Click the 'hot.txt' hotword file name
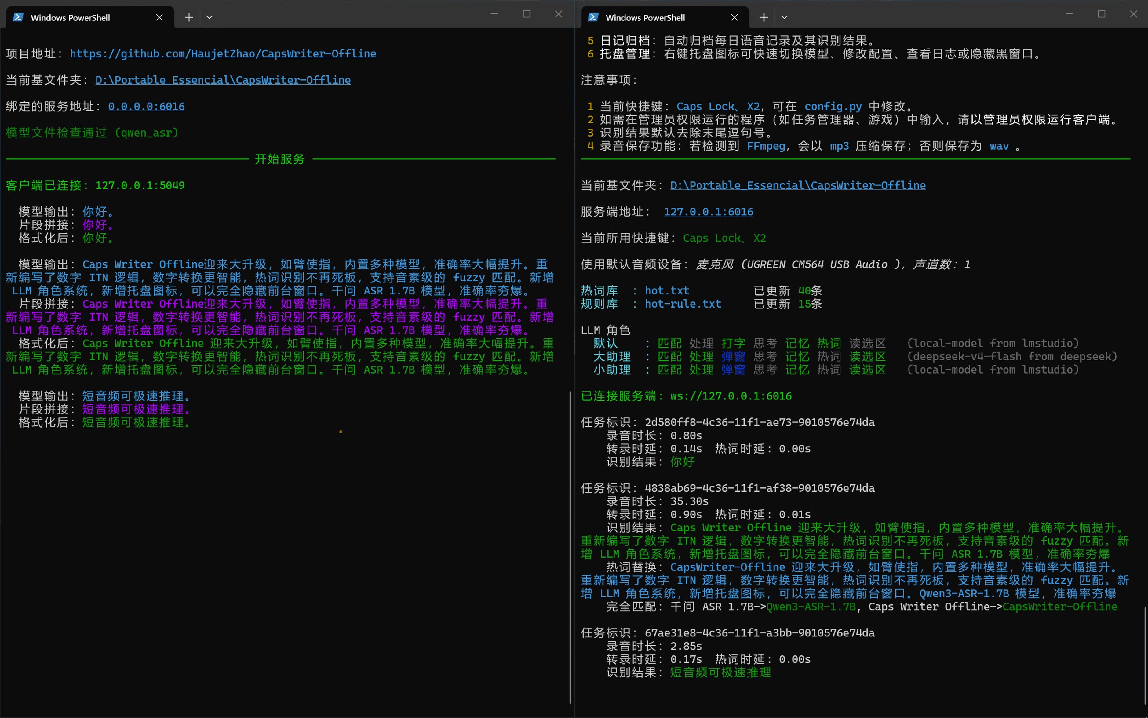Viewport: 1148px width, 718px height. pyautogui.click(x=667, y=291)
